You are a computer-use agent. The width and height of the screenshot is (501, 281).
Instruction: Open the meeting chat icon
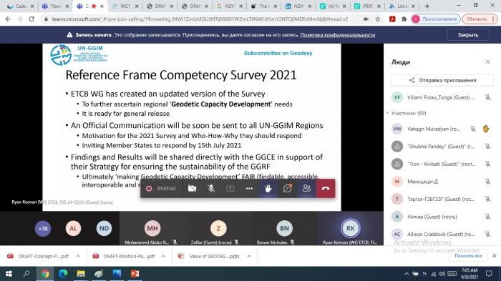pyautogui.click(x=287, y=188)
